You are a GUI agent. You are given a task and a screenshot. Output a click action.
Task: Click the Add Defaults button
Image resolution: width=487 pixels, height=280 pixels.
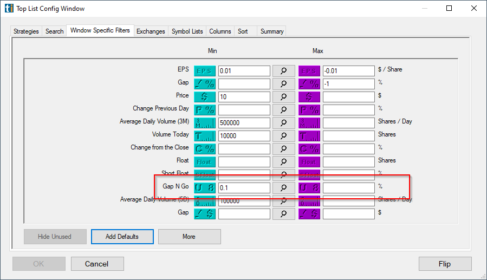click(122, 237)
